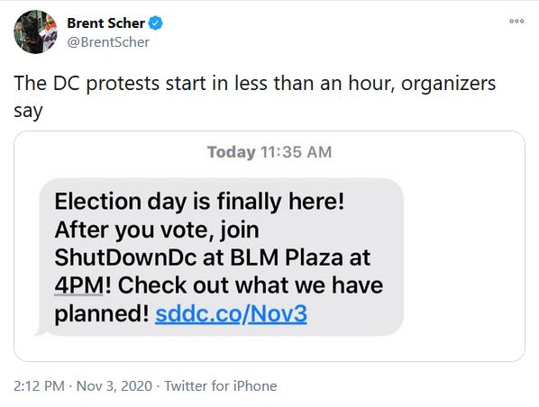Click the tweet text about DC protests
Image resolution: width=539 pixels, height=407 pixels.
coord(255,97)
